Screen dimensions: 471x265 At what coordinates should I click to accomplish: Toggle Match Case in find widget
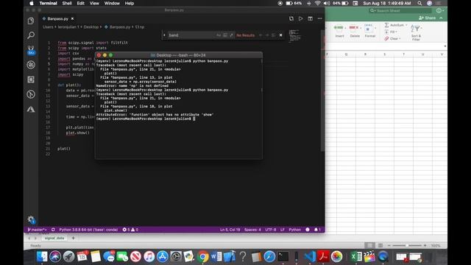[219, 35]
